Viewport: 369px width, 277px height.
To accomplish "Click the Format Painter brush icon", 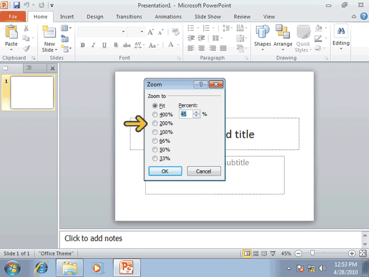I will (x=27, y=48).
